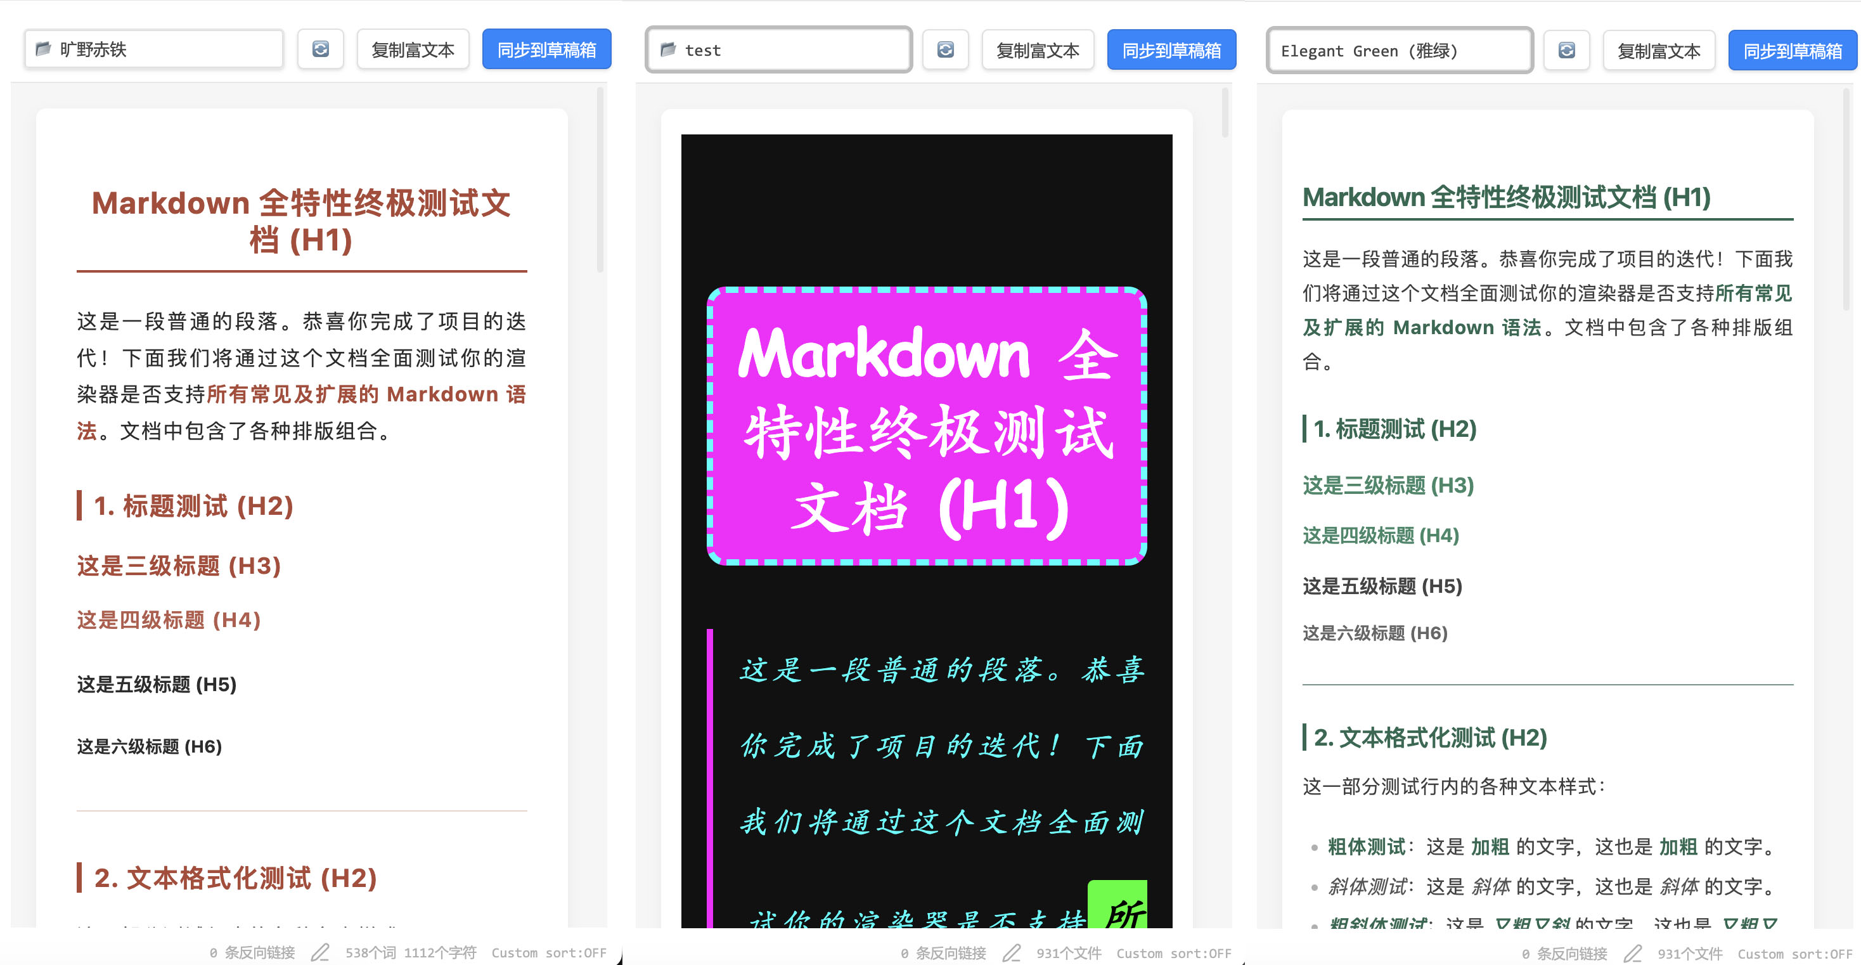
Task: Click the refresh icon in the Elegant Green panel
Action: tap(1566, 51)
